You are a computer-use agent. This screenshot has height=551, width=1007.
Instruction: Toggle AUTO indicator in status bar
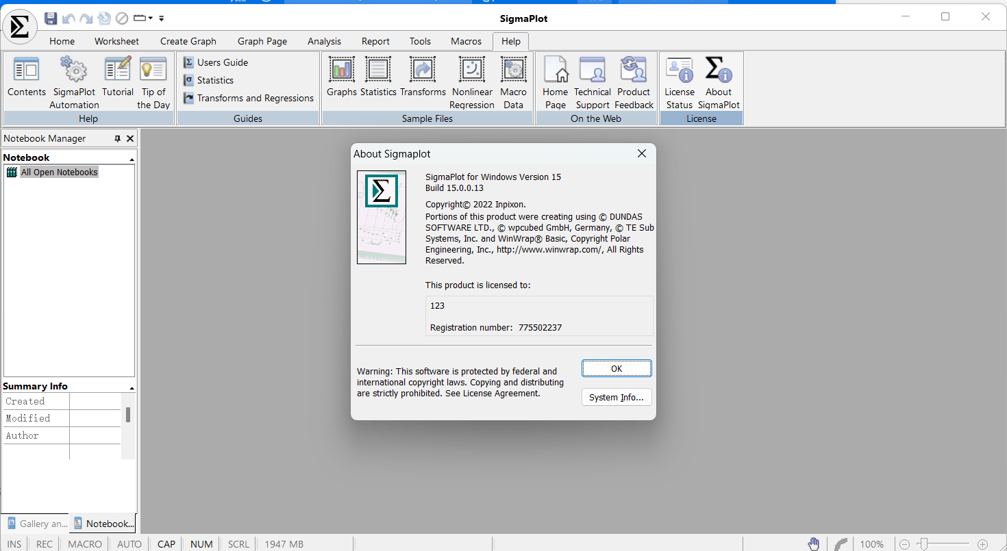point(129,544)
